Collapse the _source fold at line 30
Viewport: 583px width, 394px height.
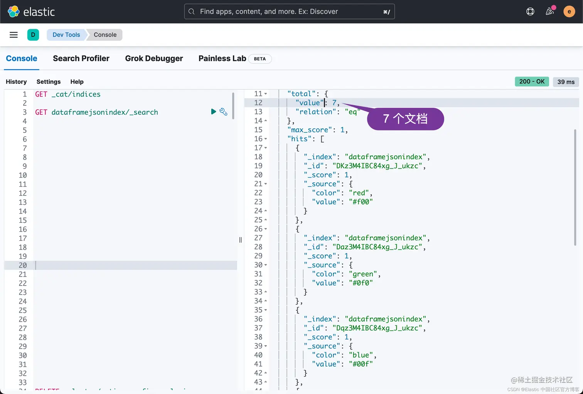266,265
